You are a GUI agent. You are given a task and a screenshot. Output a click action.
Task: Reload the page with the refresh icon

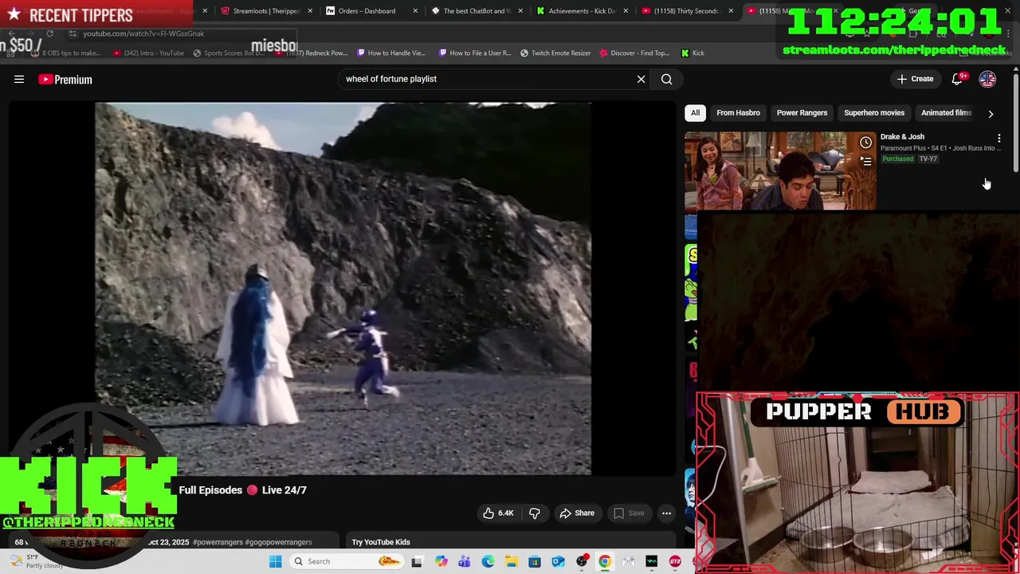pos(49,33)
